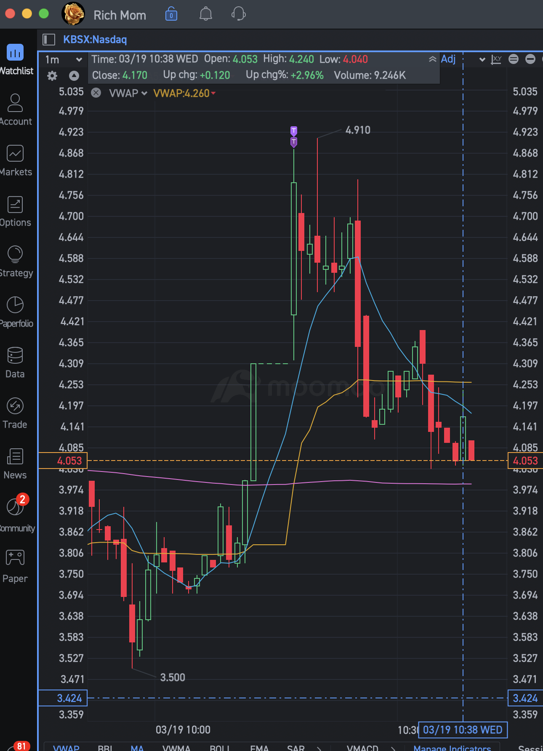Open the Account section
Screen dimensions: 543x751
tap(16, 110)
